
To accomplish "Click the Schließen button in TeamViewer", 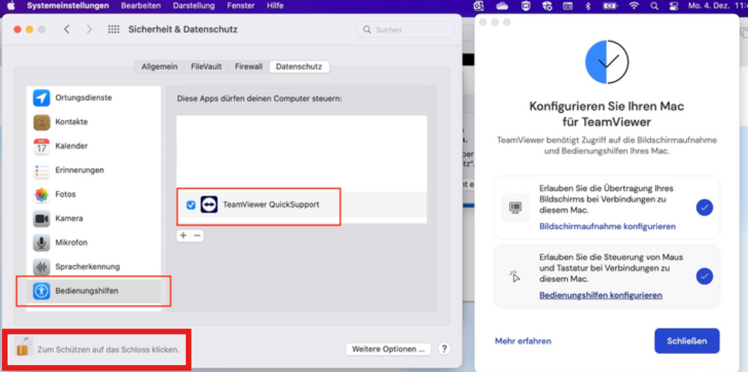I will click(687, 341).
